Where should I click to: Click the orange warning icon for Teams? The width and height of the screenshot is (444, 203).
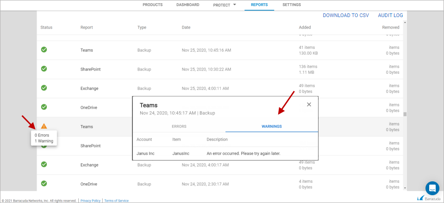pos(44,126)
